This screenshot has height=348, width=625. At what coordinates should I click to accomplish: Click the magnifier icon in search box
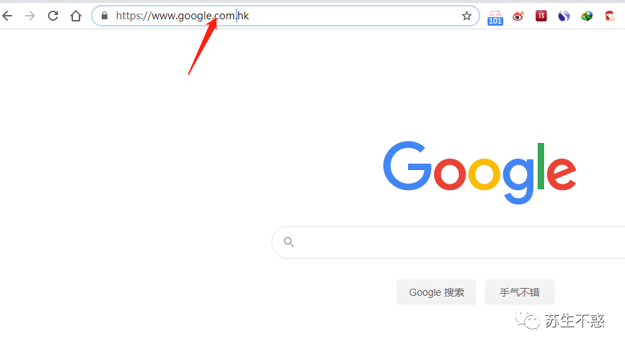click(x=289, y=242)
